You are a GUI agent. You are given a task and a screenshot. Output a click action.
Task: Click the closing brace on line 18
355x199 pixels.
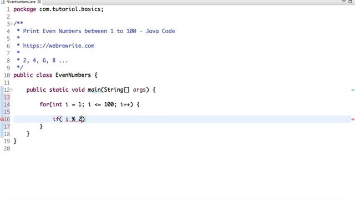tap(28, 134)
